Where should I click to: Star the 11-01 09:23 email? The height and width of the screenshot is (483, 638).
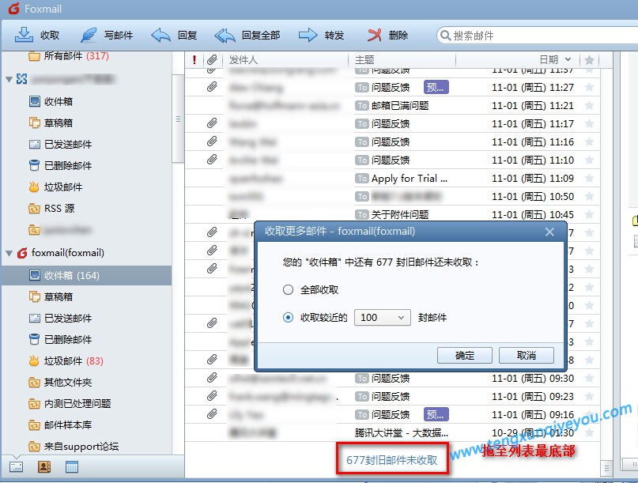[x=589, y=396]
